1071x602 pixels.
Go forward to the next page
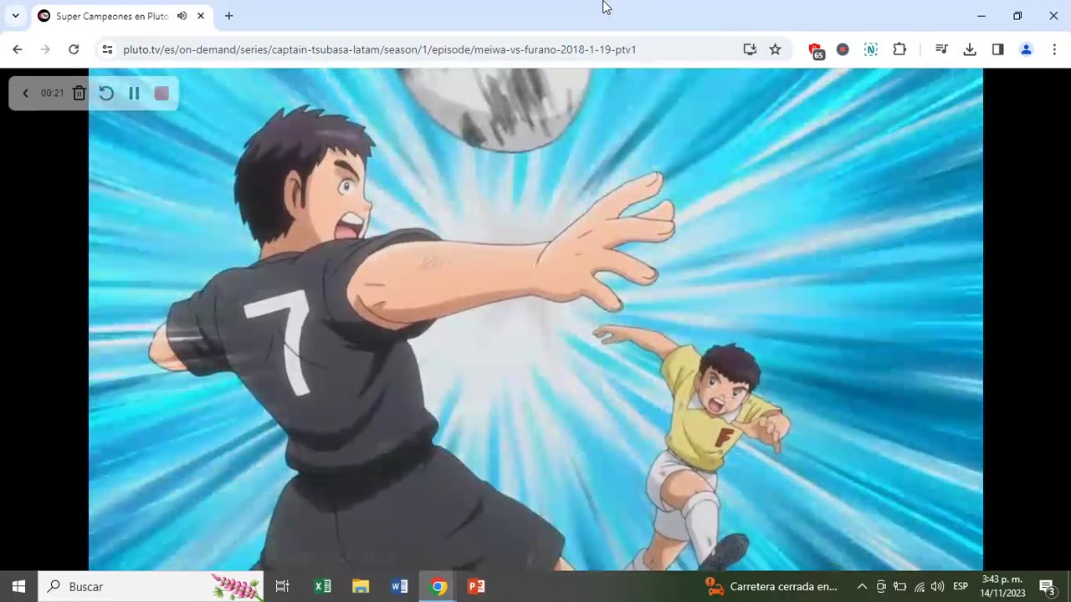click(x=45, y=49)
